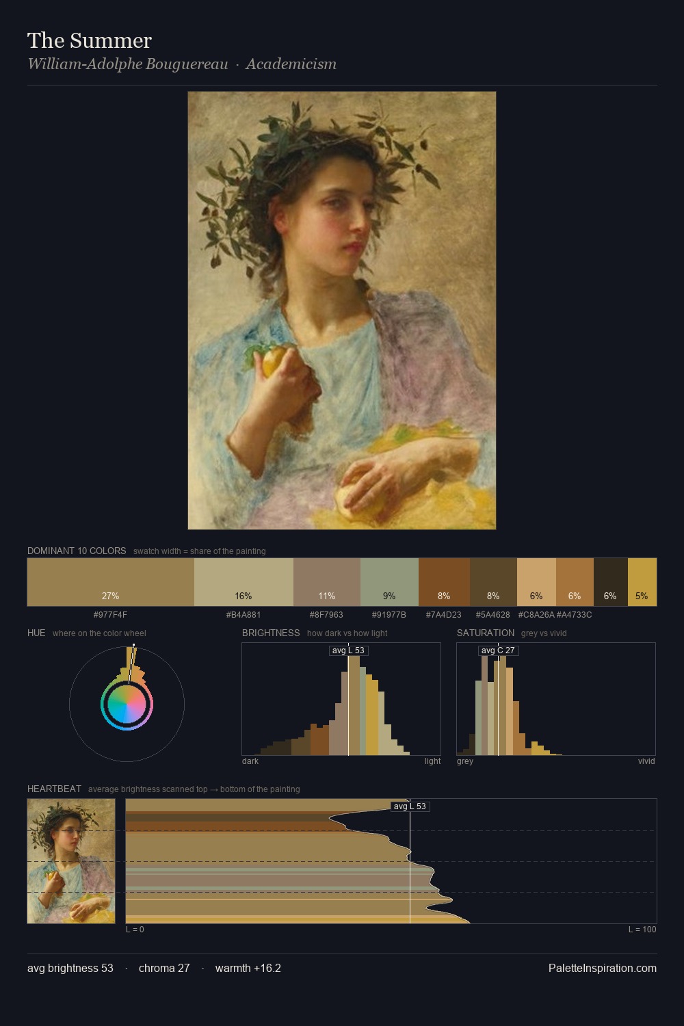This screenshot has height=1026, width=684.
Task: Click the 'grey' axis label
Action: point(465,761)
